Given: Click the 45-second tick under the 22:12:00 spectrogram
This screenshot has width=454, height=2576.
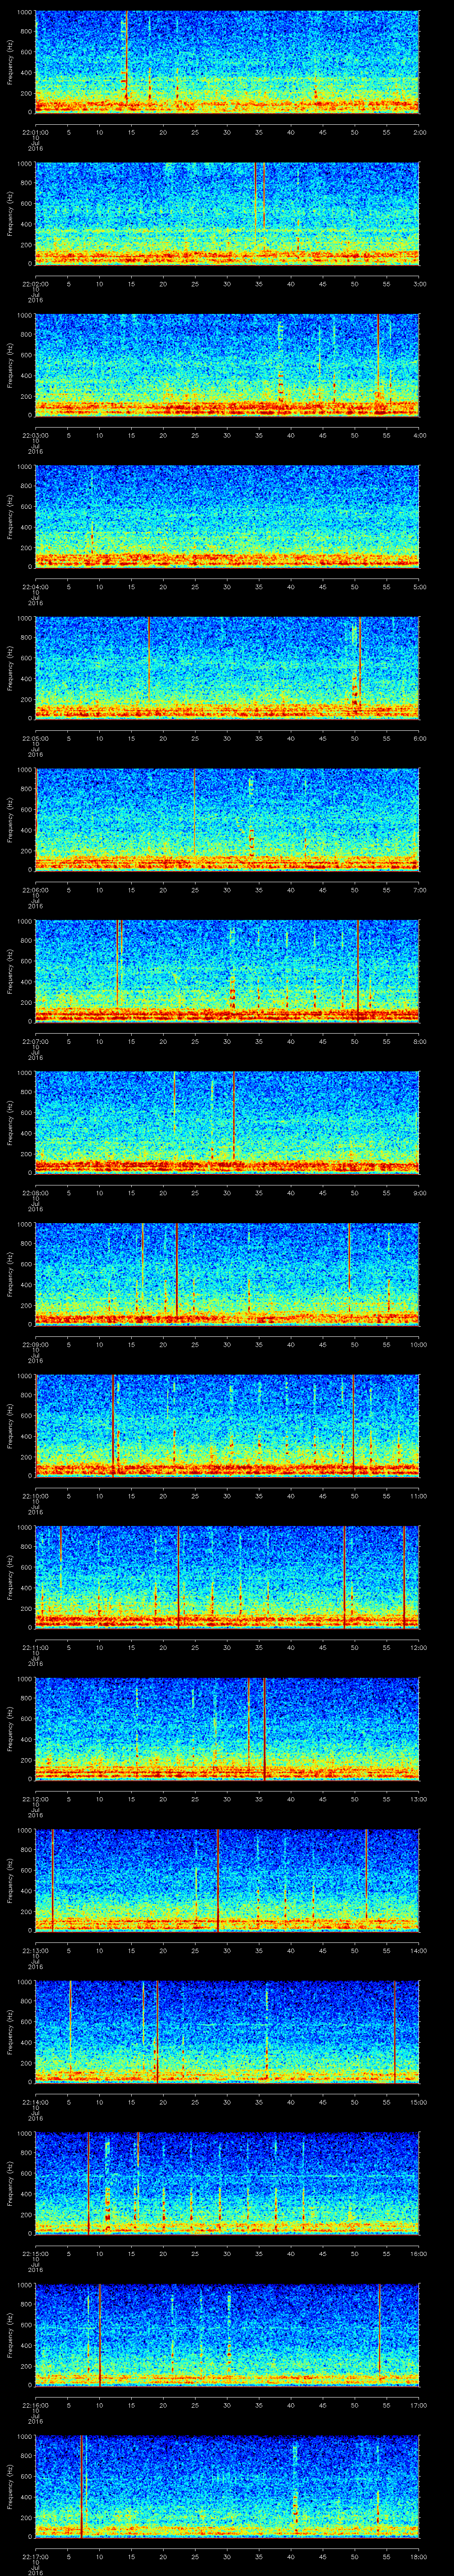Looking at the screenshot, I should point(322,1798).
